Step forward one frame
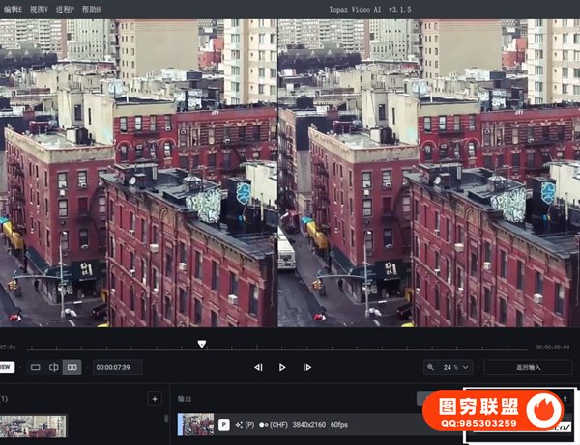This screenshot has width=580, height=445. pyautogui.click(x=307, y=367)
